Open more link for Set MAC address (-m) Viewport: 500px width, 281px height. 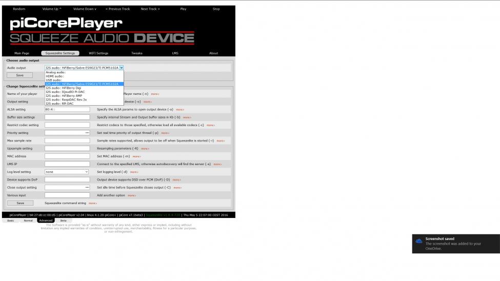137,156
